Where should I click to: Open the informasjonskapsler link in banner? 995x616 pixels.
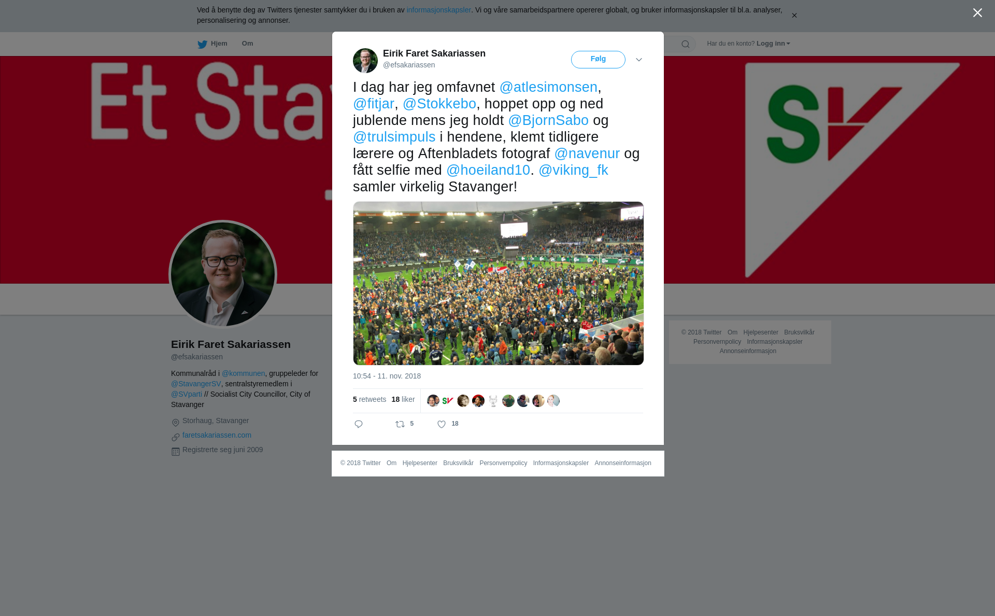(x=438, y=10)
